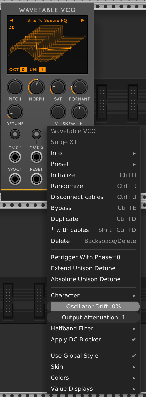Click the PITCH knob

tap(15, 87)
